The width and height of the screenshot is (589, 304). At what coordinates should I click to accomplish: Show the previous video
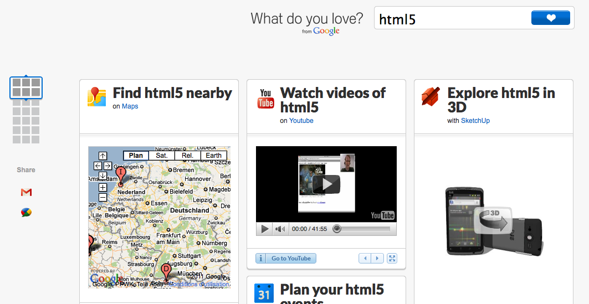pyautogui.click(x=365, y=258)
